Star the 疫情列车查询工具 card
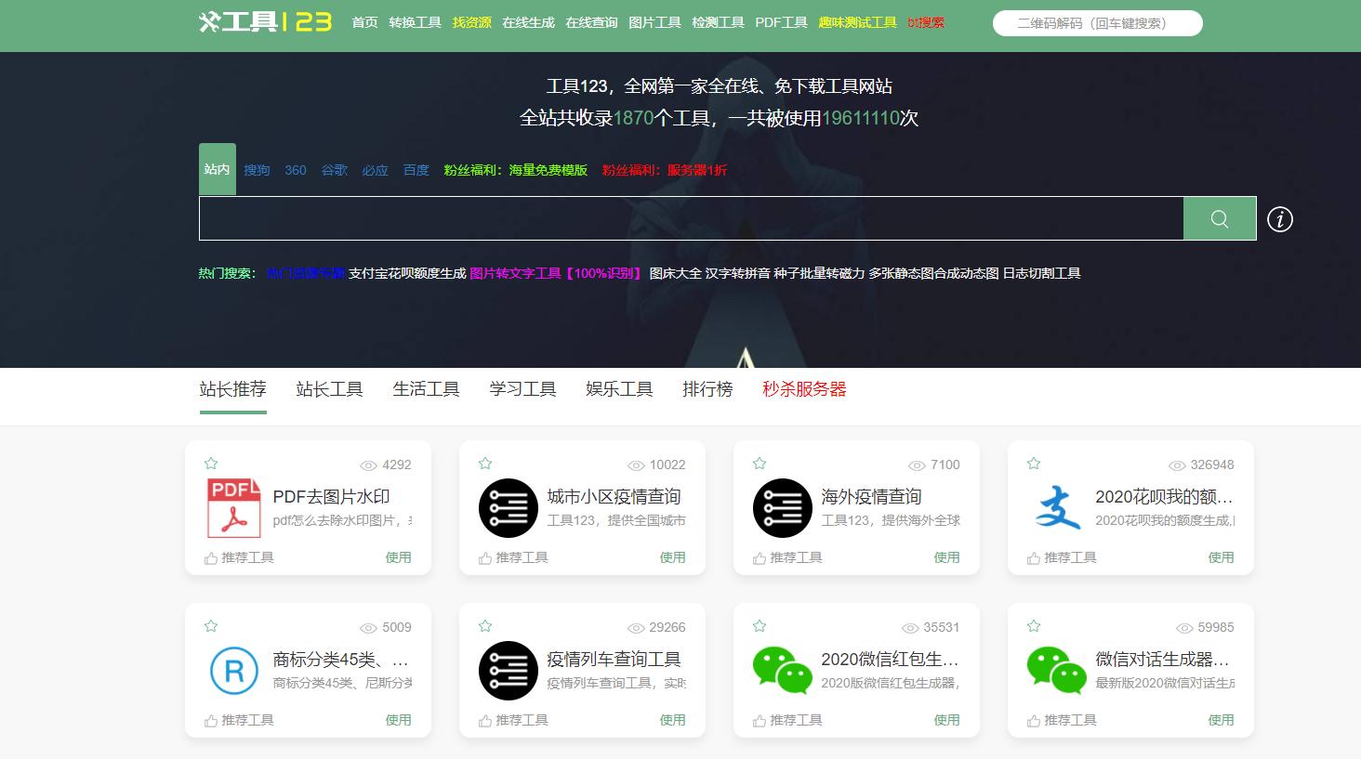1361x759 pixels. (485, 625)
